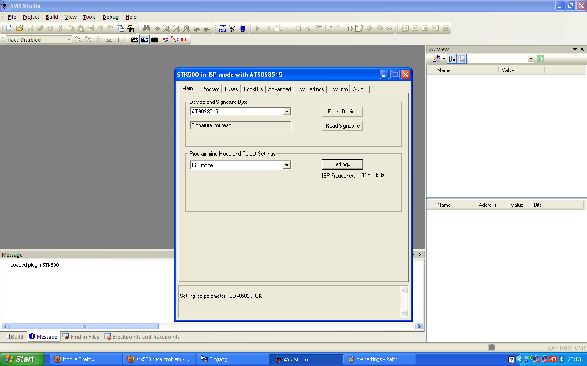Screen dimensions: 587x366
Task: Click the flat list view icon in I/O View
Action: 462,59
